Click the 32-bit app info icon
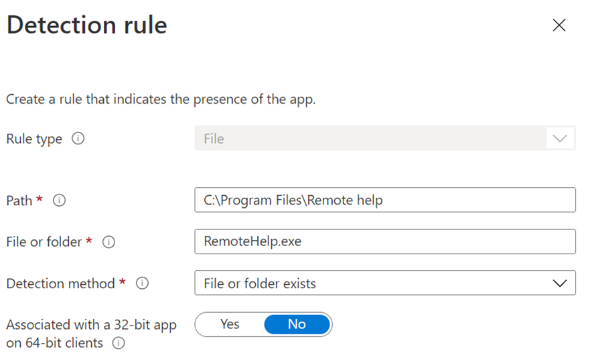The image size is (592, 353). click(x=119, y=344)
